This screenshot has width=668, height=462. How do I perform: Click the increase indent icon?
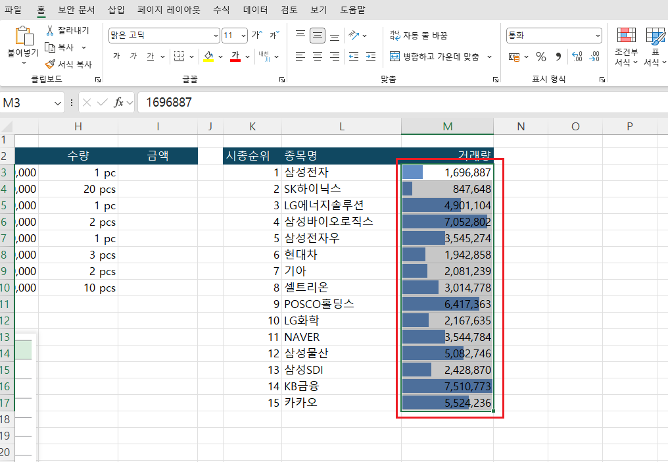(371, 57)
